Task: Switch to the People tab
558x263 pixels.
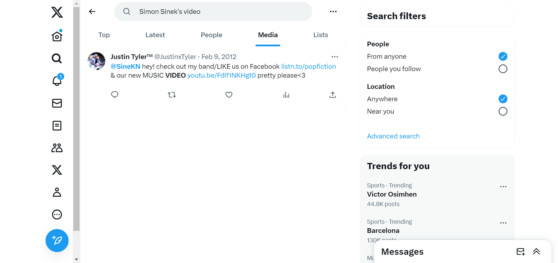Action: pyautogui.click(x=211, y=35)
